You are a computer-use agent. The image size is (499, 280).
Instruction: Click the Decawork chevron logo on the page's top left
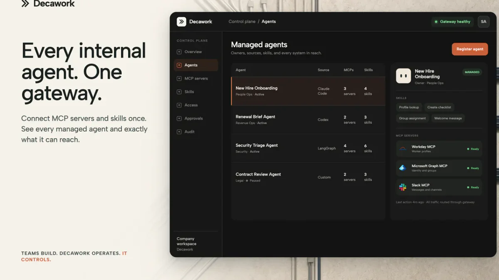click(x=25, y=4)
